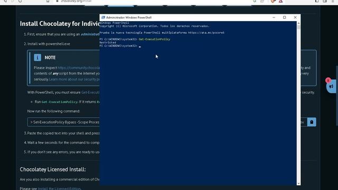Click the blue info icon beside NOTE
The width and height of the screenshot is (338, 190).
pyautogui.click(x=37, y=58)
